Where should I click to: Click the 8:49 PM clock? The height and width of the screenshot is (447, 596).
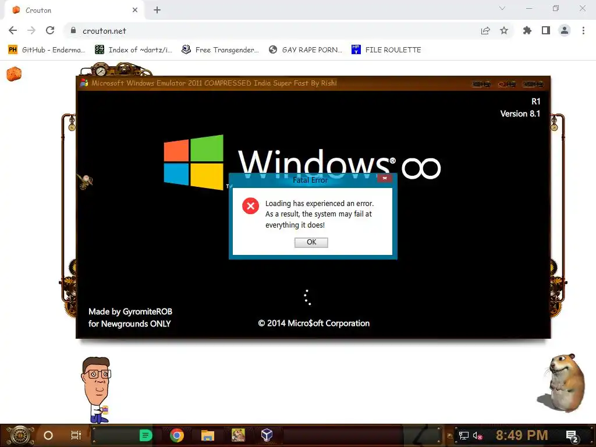point(521,435)
